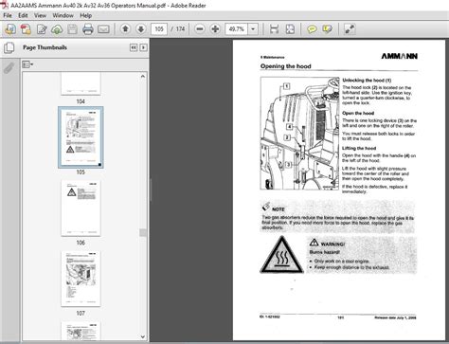This screenshot has height=344, width=449.
Task: Open the zoom percentage dropdown arrow
Action: (x=253, y=29)
